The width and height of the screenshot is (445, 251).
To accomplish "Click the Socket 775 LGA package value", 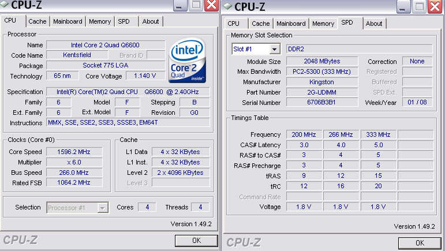I will [x=105, y=65].
